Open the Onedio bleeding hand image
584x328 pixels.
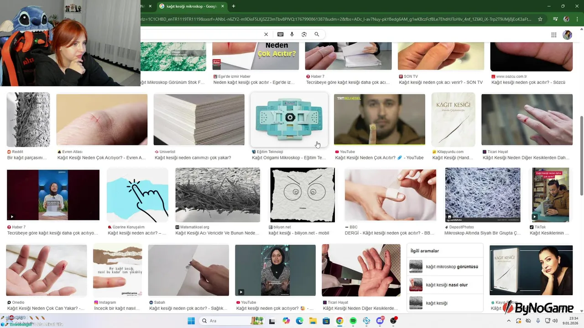tap(47, 271)
